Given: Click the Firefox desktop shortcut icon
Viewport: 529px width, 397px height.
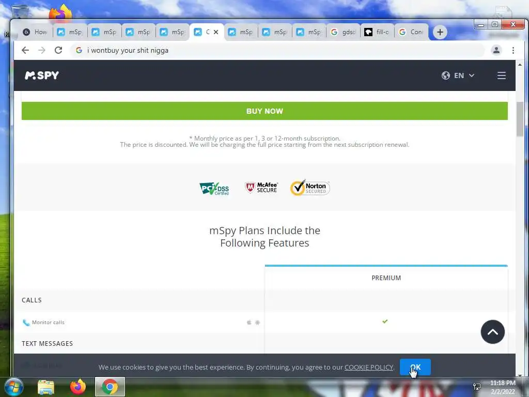Looking at the screenshot, I should (61, 12).
